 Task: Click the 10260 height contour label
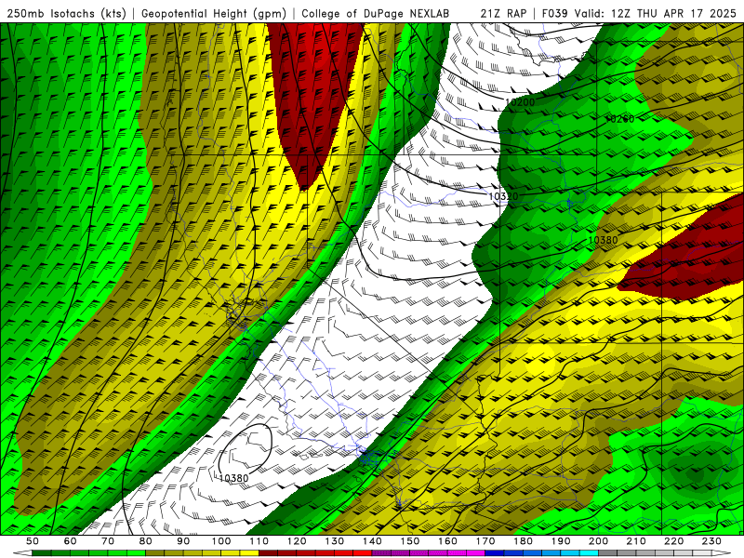[x=619, y=119]
